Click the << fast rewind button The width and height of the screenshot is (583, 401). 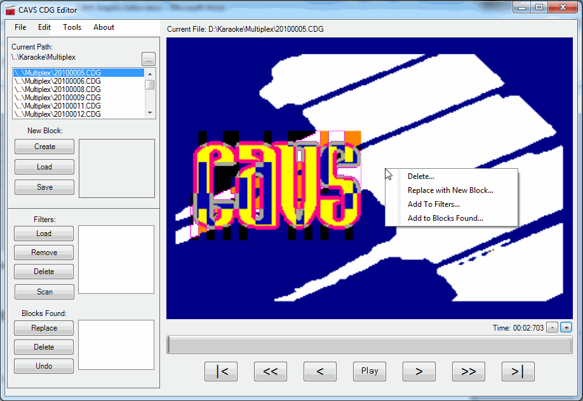pyautogui.click(x=271, y=371)
